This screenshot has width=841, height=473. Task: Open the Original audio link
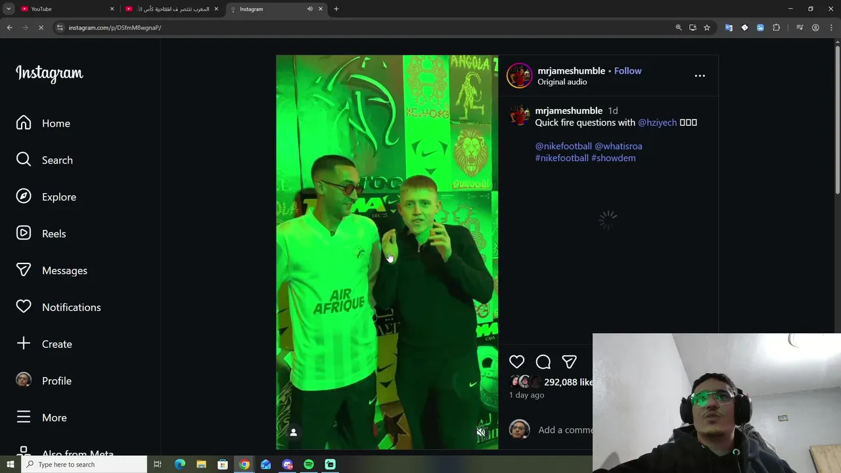562,82
